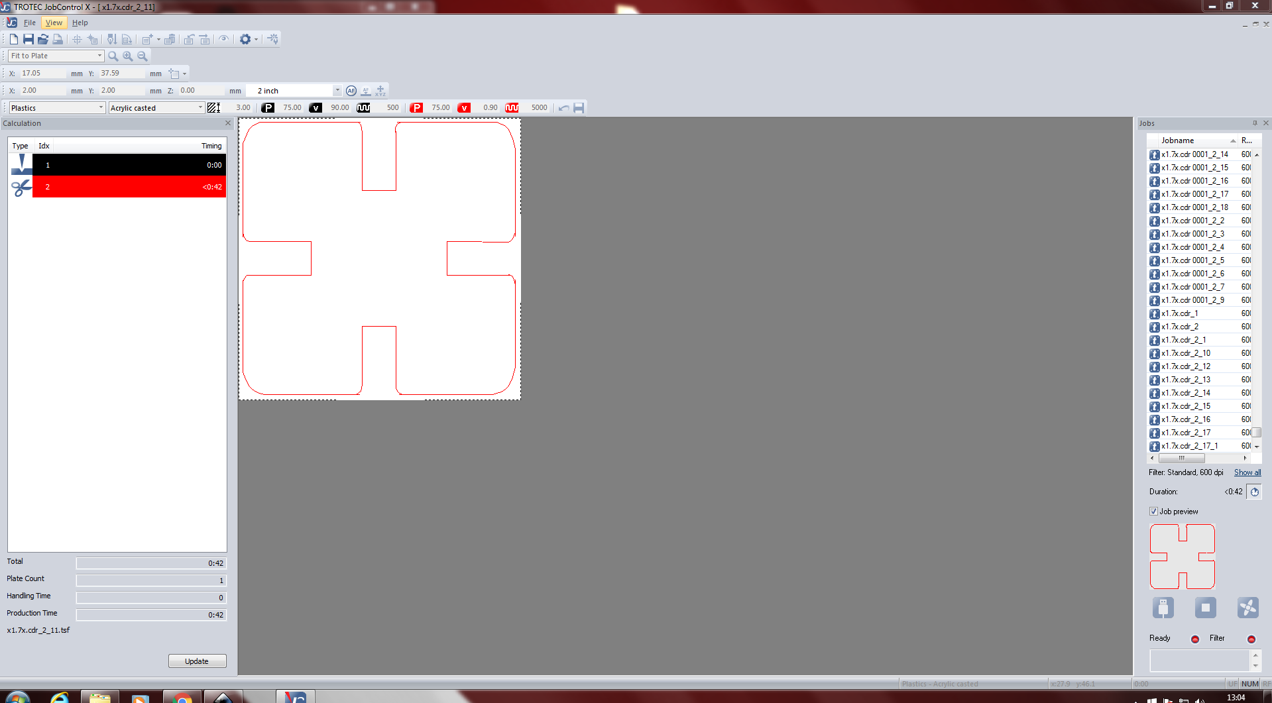Click the zoom out magnifier icon
This screenshot has width=1272, height=703.
coord(143,56)
